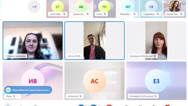Screen dimensions: 188x106
Task: Click the ЕЗ avatar circle
Action: coord(156,81)
